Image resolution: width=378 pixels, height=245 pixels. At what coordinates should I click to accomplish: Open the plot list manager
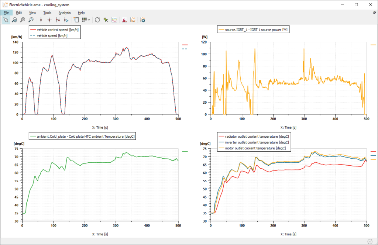76,20
